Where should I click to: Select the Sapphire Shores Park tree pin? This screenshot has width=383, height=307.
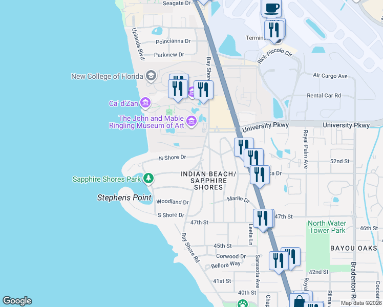tap(148, 179)
